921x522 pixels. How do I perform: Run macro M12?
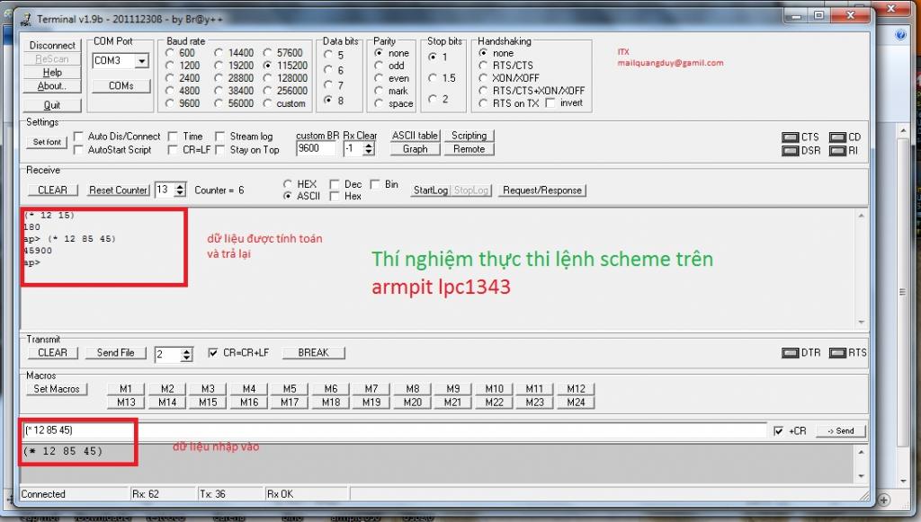pyautogui.click(x=577, y=389)
